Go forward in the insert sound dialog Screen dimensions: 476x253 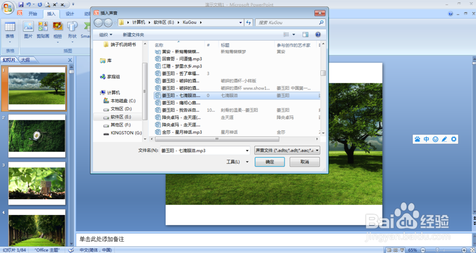[x=108, y=22]
